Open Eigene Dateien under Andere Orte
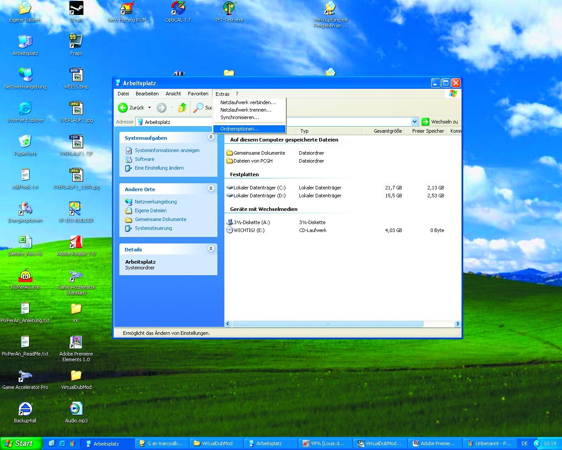This screenshot has width=562, height=450. [151, 210]
